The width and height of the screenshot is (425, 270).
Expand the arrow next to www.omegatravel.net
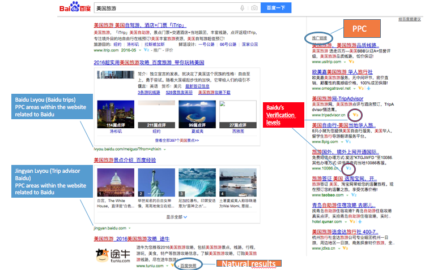(x=354, y=89)
